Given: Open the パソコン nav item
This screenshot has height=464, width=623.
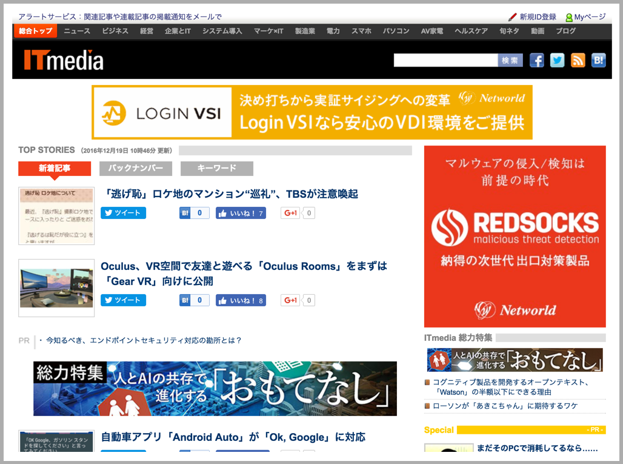Looking at the screenshot, I should click(396, 31).
